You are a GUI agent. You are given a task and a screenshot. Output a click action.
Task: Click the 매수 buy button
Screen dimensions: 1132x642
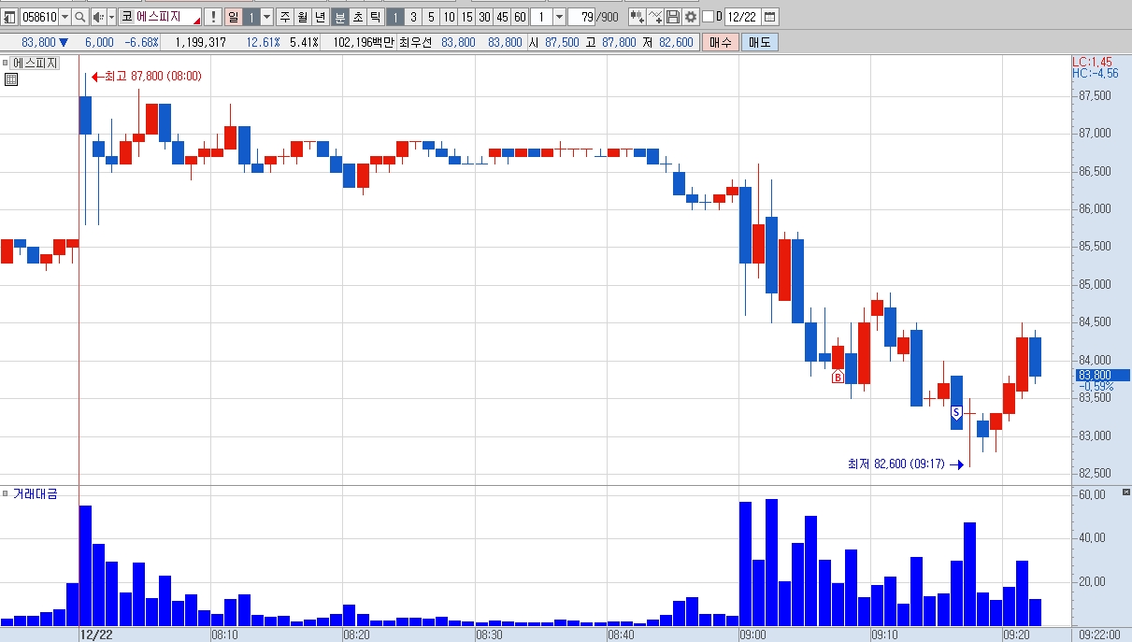[721, 42]
